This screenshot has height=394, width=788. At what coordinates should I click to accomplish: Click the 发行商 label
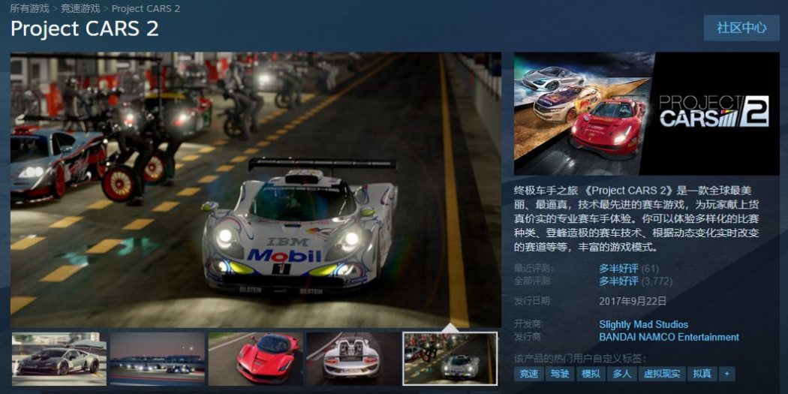pyautogui.click(x=528, y=337)
